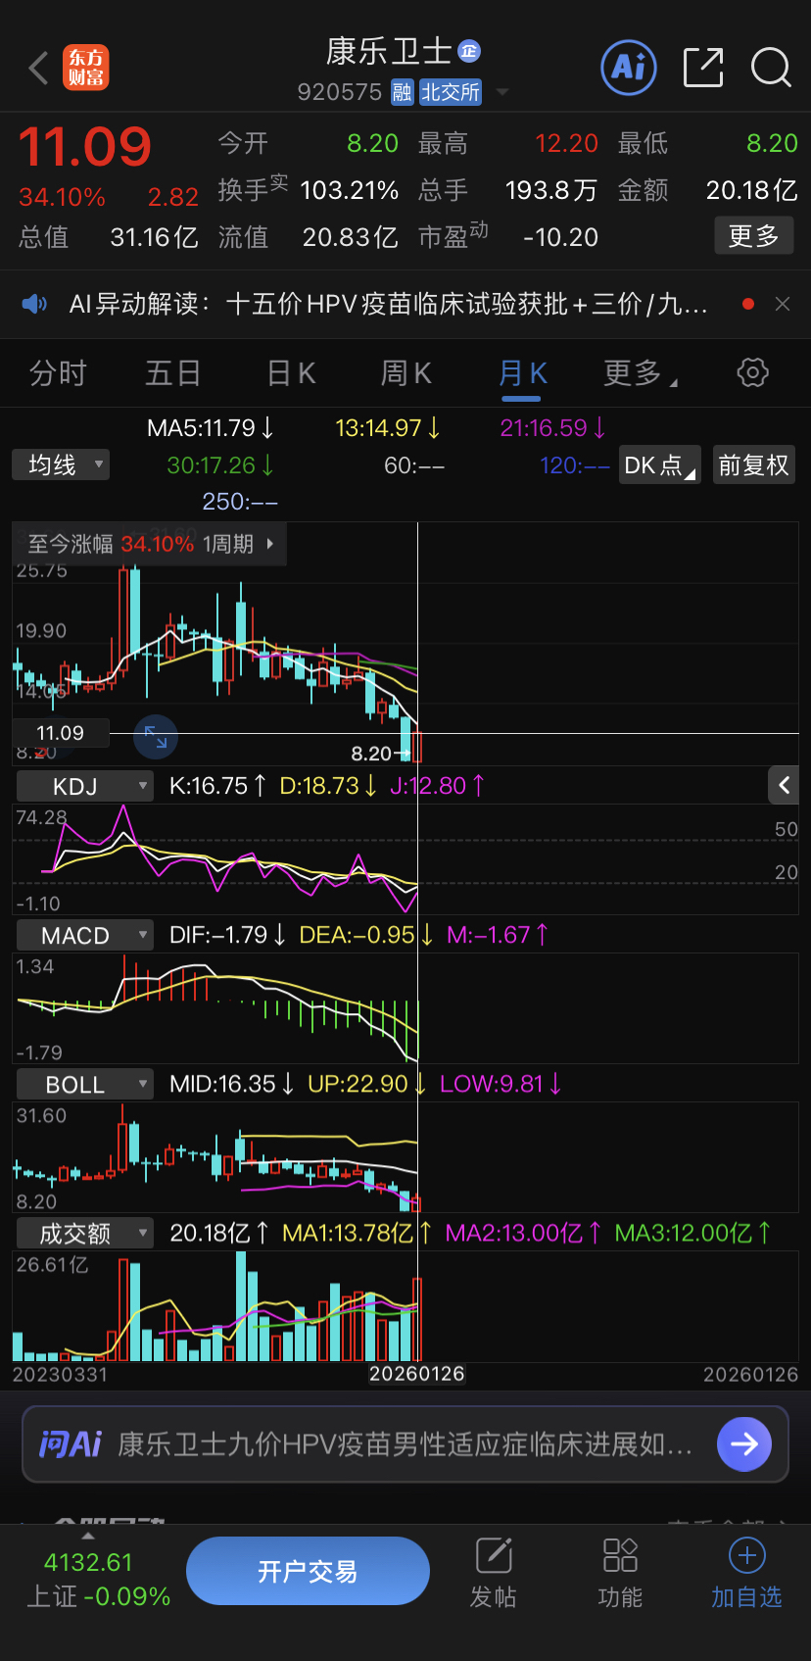Screen dimensions: 811x1661
Task: Tap the DIF:-1.79 MACD value
Action: (x=228, y=935)
